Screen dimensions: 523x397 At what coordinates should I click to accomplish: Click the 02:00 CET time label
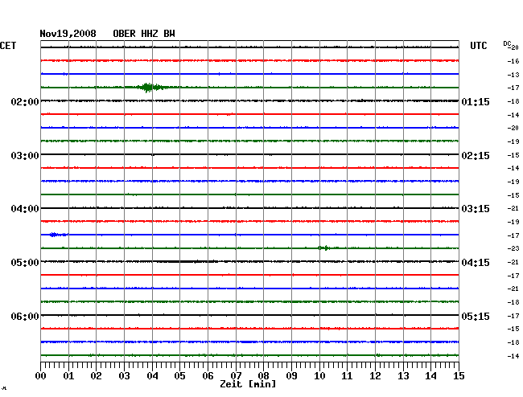point(25,101)
